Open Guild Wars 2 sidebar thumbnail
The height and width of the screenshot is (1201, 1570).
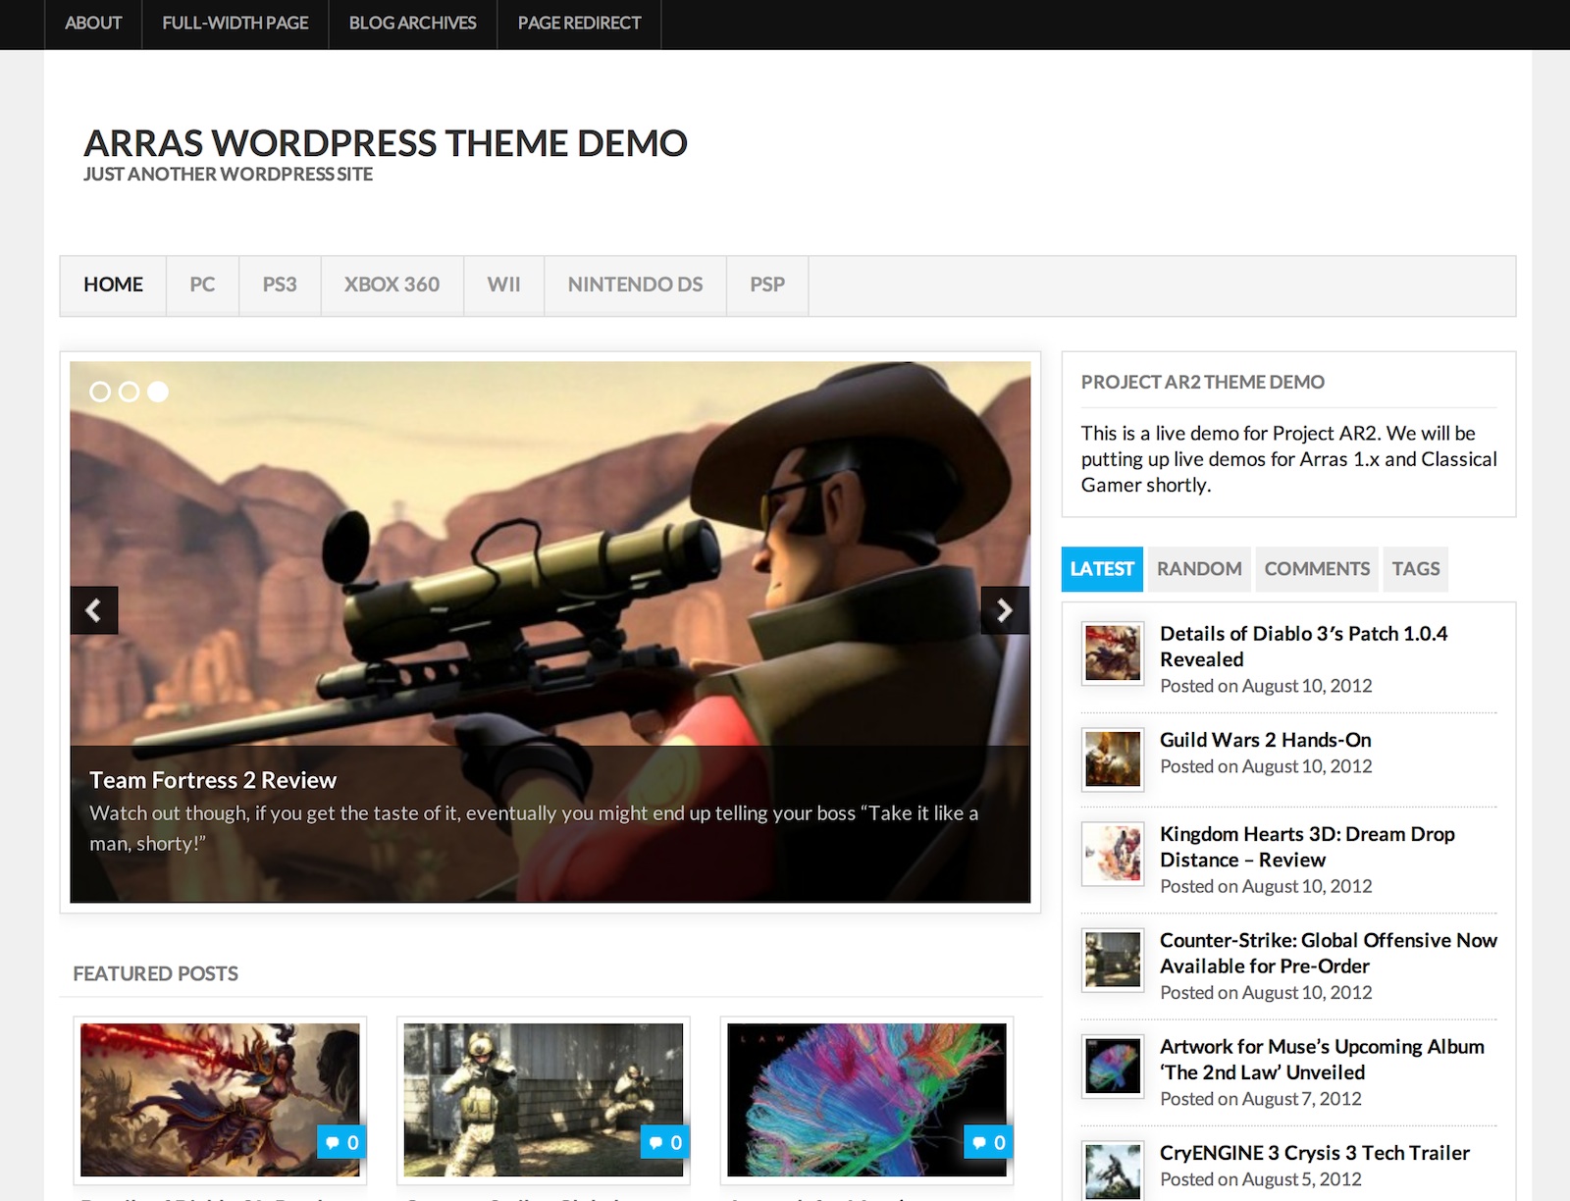click(x=1112, y=758)
